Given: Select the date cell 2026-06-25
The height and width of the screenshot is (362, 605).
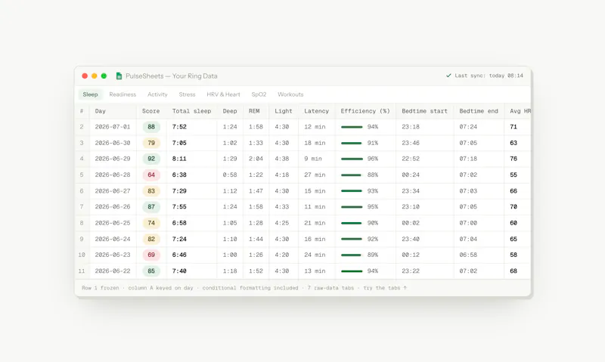Looking at the screenshot, I should 113,223.
